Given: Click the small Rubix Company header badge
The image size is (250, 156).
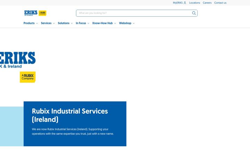Looking at the screenshot, I should click(x=42, y=13).
